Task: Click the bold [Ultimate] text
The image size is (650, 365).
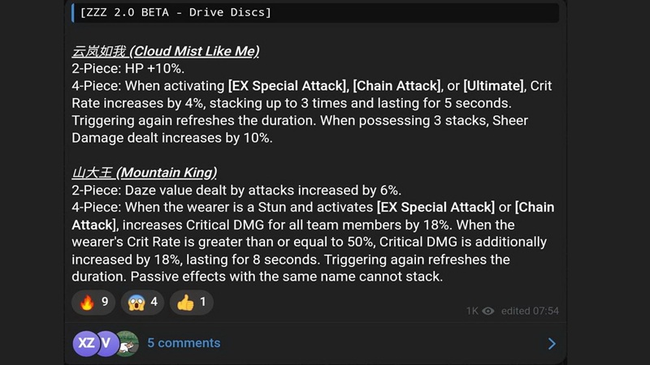Action: 494,86
